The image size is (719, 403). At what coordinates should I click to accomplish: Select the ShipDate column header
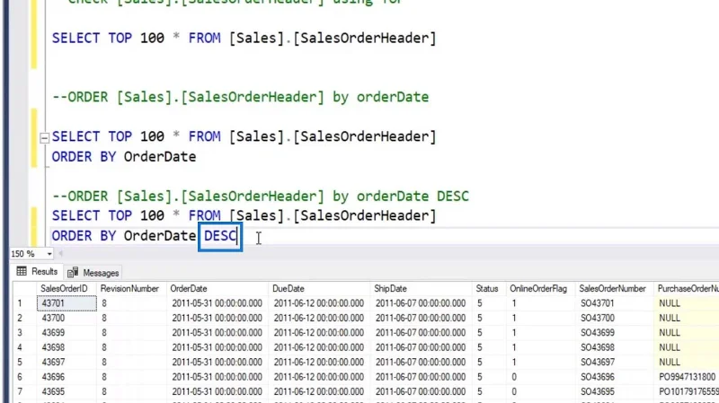(421, 288)
